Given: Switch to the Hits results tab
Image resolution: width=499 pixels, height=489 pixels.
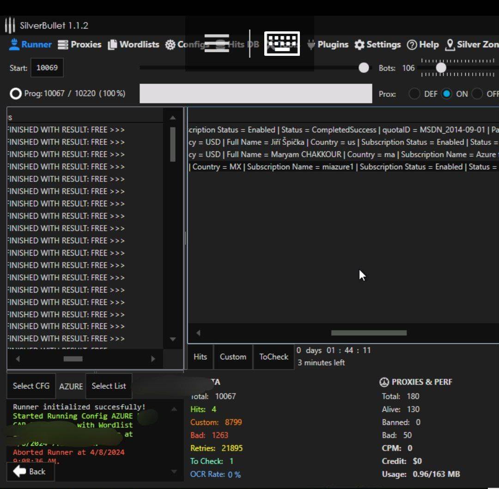Looking at the screenshot, I should [200, 357].
